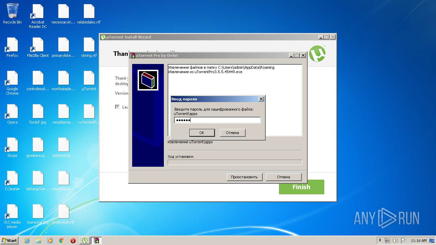Open the Firefox desktop shortcut
This screenshot has height=245, width=436.
pos(12,47)
